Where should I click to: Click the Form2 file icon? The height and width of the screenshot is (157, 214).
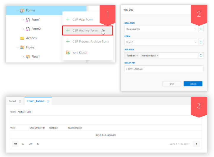(x=28, y=29)
